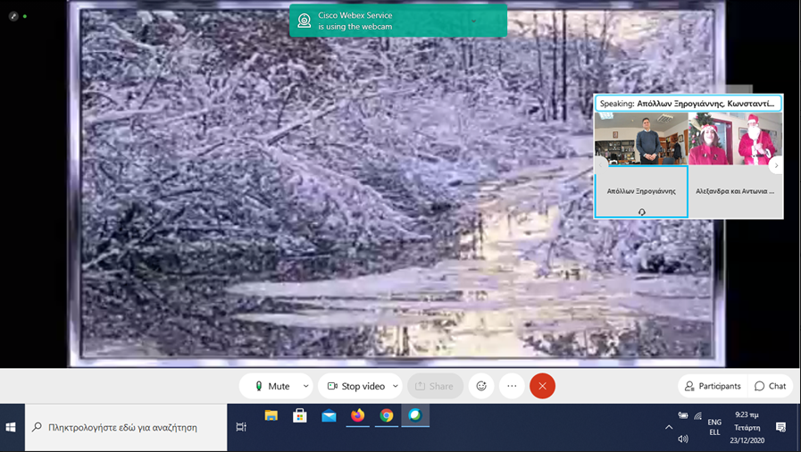The image size is (801, 452).
Task: Open the Wi-Fi network tray icon
Action: 697,415
